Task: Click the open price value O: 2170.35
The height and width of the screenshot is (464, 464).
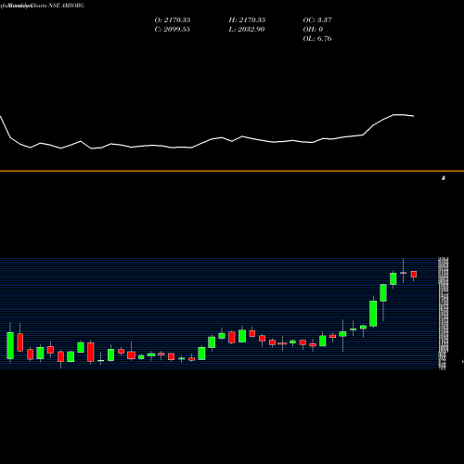Action: 173,20
